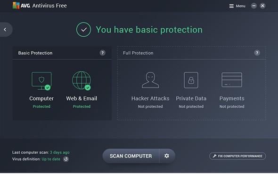The image size is (278, 174).
Task: Start scan with SCAN COMPUTER button
Action: 131,156
